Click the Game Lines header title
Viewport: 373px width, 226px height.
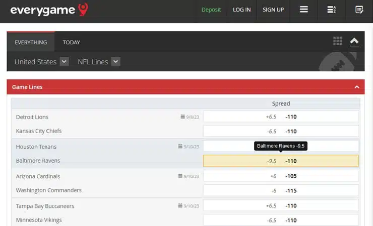coord(27,87)
